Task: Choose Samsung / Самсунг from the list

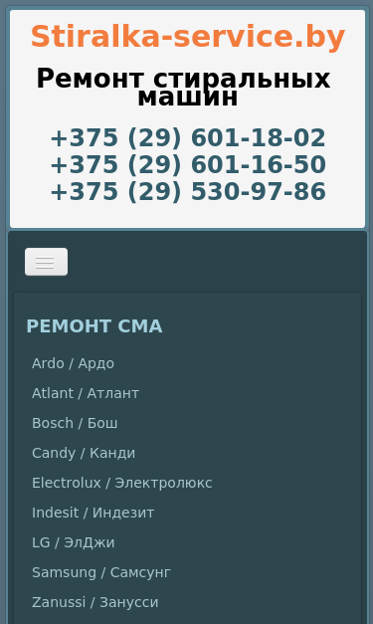Action: pyautogui.click(x=101, y=572)
